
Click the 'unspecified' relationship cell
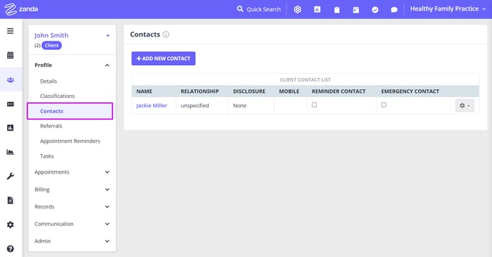195,106
